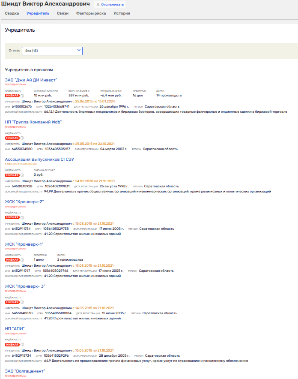This screenshot has height=379, width=298.
Task: Select the История tab
Action: [122, 13]
